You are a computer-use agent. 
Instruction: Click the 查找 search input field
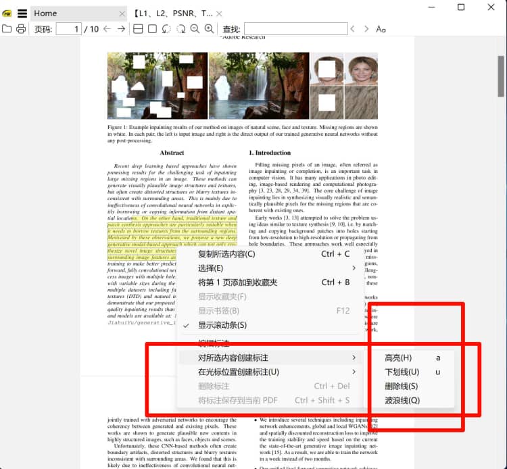point(296,29)
